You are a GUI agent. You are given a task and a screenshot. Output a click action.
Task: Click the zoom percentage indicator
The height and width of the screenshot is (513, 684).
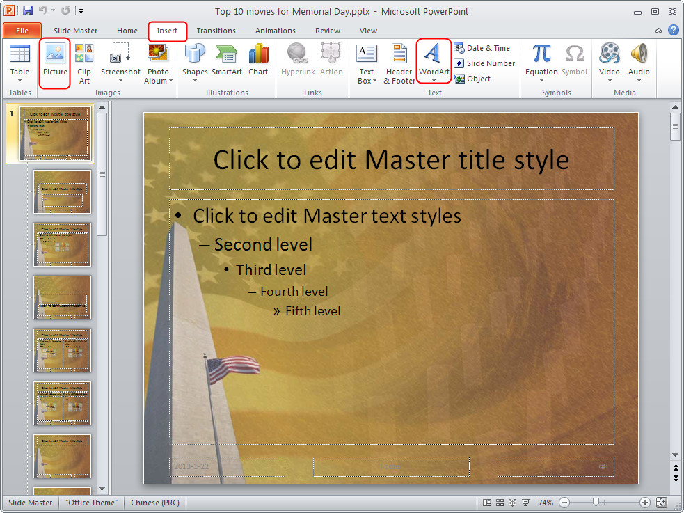click(x=547, y=502)
